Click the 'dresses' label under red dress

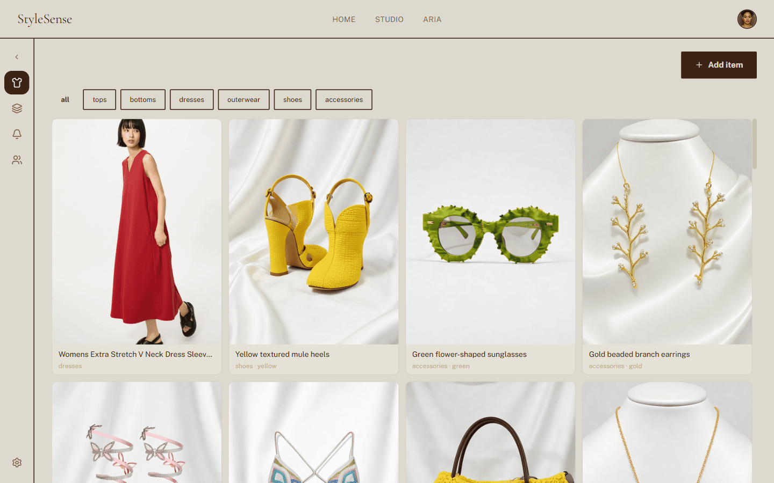coord(70,366)
